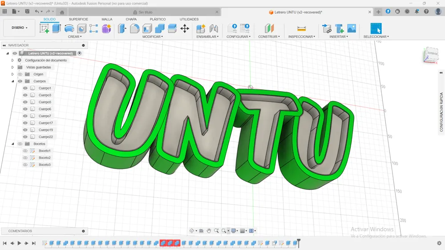445x250 pixels.
Task: Select the Press Pull tool
Action: click(122, 28)
